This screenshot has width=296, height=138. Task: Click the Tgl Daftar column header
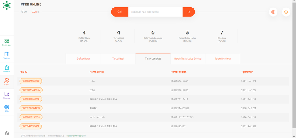click(247, 72)
